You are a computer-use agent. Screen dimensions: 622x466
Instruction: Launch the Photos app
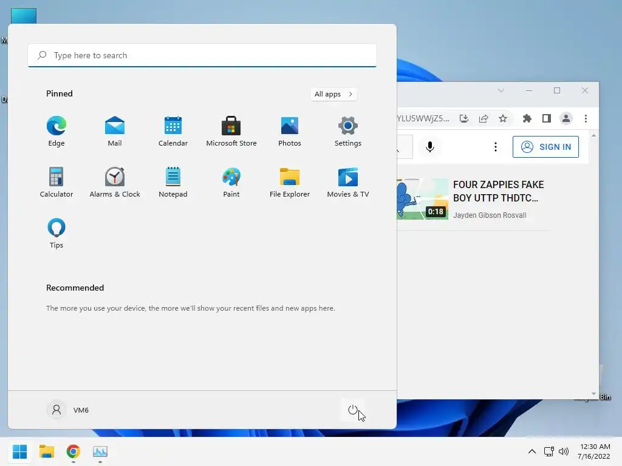[290, 132]
